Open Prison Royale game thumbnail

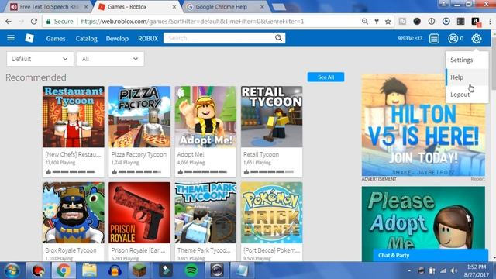coord(139,212)
